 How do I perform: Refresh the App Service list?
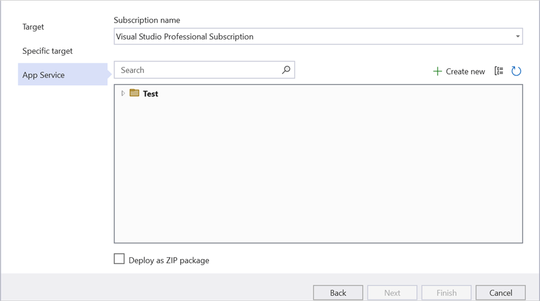516,71
